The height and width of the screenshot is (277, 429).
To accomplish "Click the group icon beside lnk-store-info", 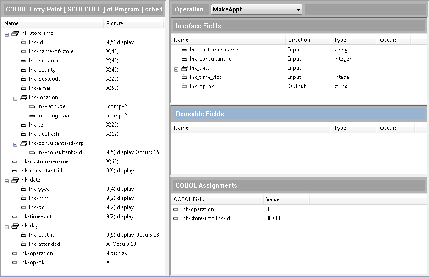I will pyautogui.click(x=15, y=33).
